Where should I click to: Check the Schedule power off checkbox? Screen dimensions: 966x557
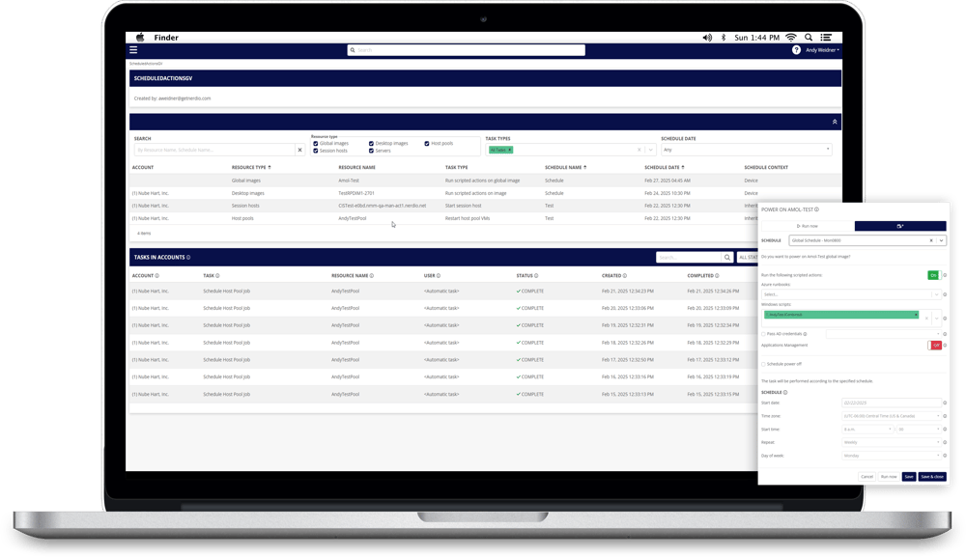pyautogui.click(x=763, y=365)
